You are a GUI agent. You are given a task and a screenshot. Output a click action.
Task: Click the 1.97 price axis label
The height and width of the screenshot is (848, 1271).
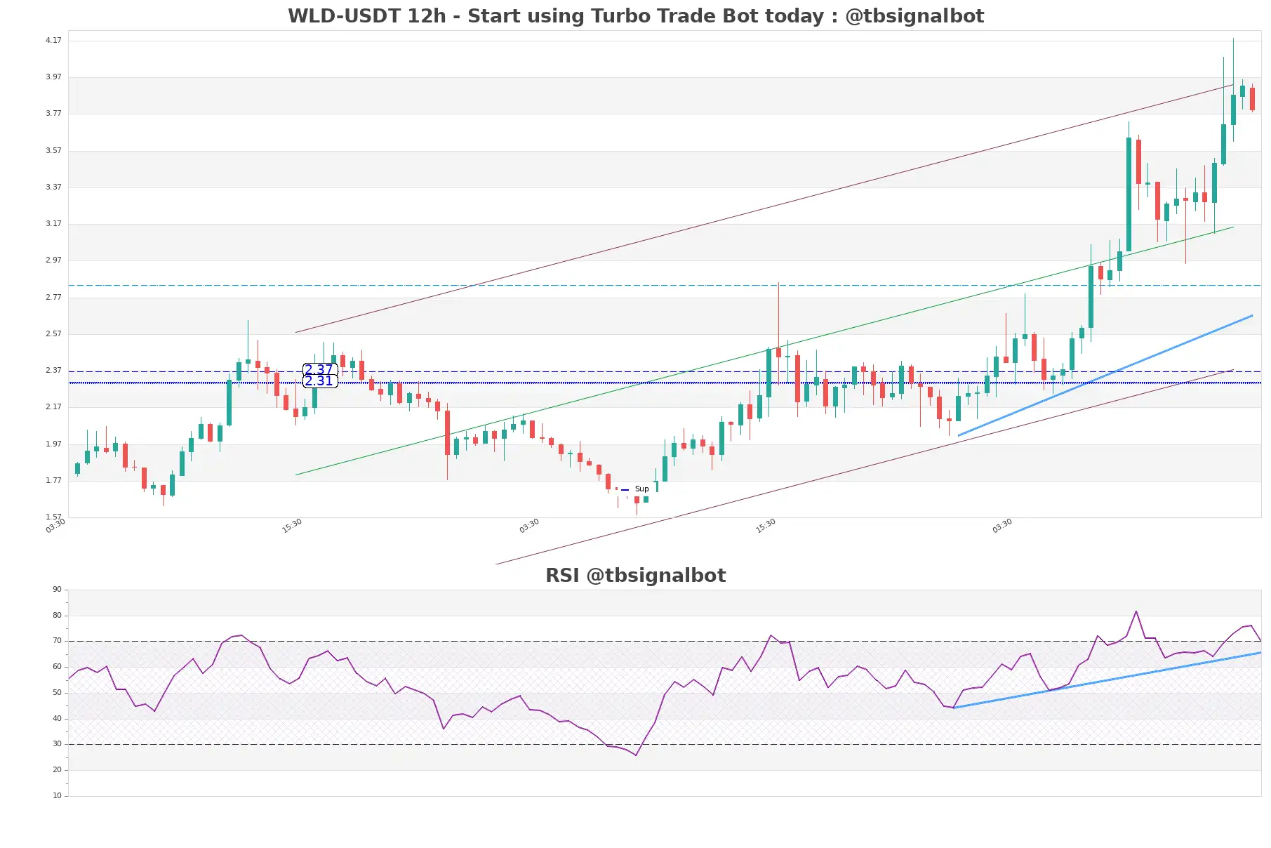(53, 444)
